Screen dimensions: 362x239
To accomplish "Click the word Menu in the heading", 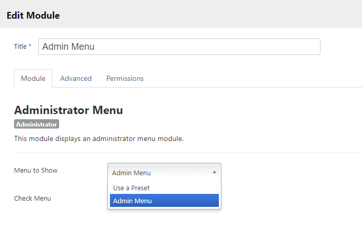I will 107,110.
